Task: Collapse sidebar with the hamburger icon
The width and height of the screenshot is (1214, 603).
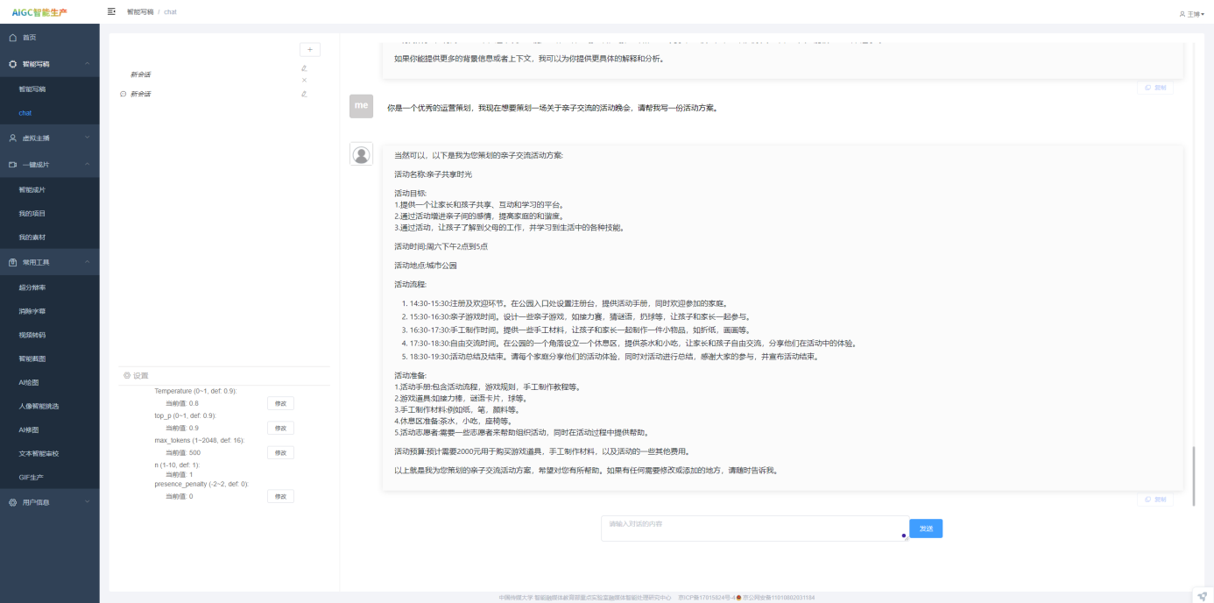Action: coord(111,11)
